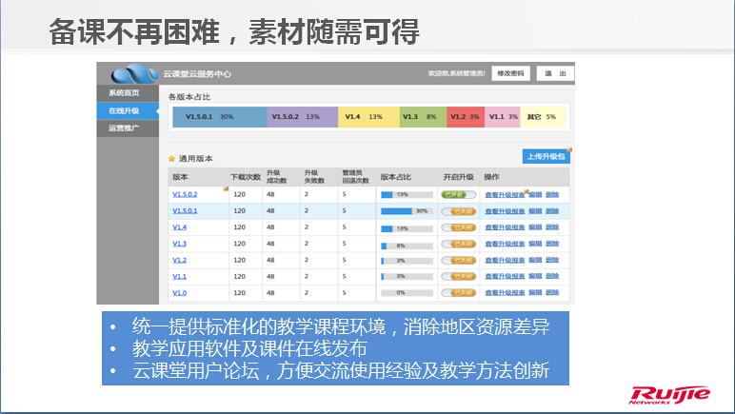Turn on the 开启升级 switch for V1.4

pos(459,227)
